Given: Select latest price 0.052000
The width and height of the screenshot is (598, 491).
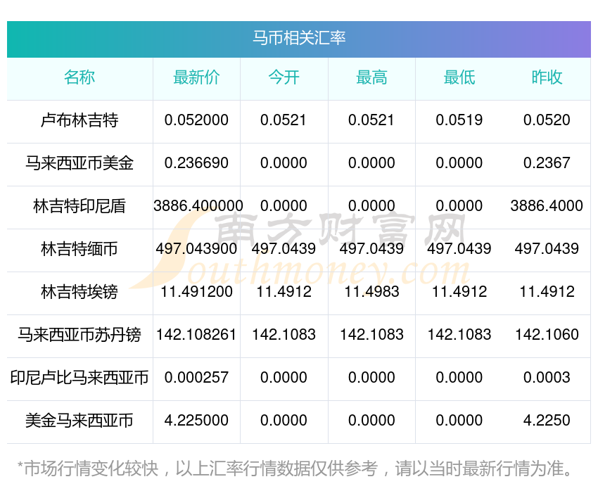Looking at the screenshot, I should (196, 120).
